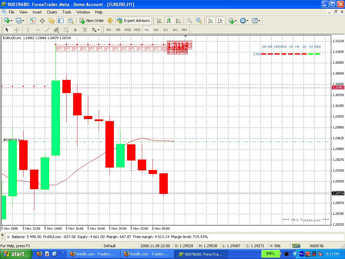Switch timeframe to M15
345x259 pixels.
click(128, 30)
